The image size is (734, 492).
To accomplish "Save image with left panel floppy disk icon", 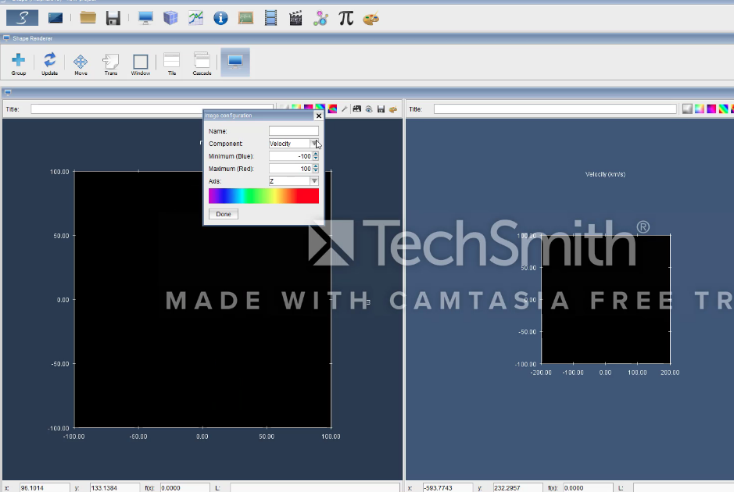I will pyautogui.click(x=381, y=109).
